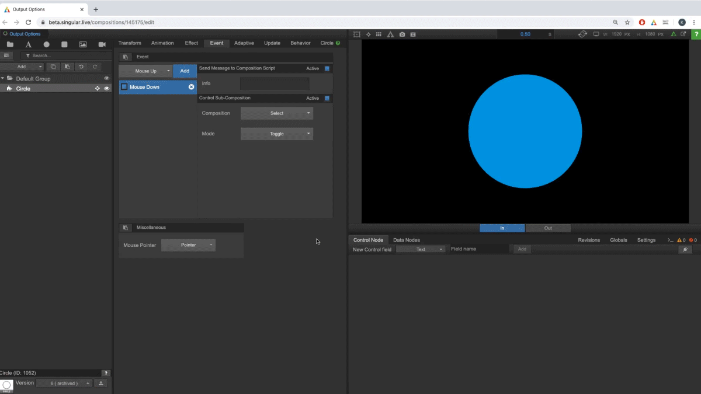
Task: Open the script console prompt icon
Action: click(670, 240)
